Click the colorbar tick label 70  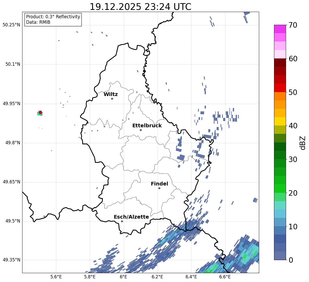(293, 25)
